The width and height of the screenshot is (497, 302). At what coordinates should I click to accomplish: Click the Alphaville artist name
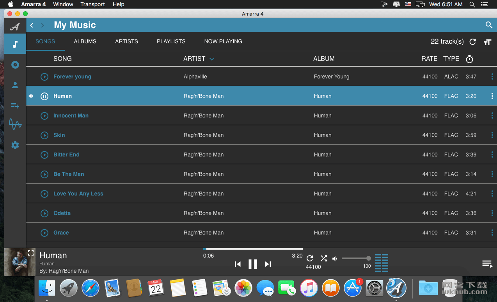tap(195, 76)
